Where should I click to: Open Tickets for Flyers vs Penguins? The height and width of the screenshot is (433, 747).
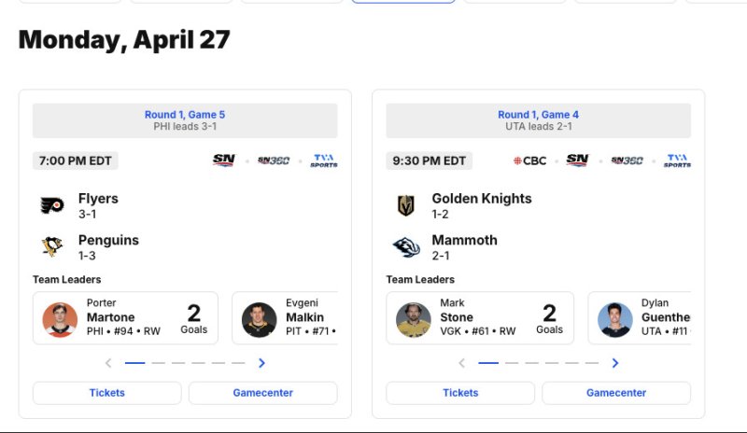click(x=107, y=393)
